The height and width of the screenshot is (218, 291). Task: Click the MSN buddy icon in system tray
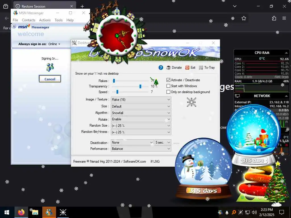pyautogui.click(x=220, y=212)
